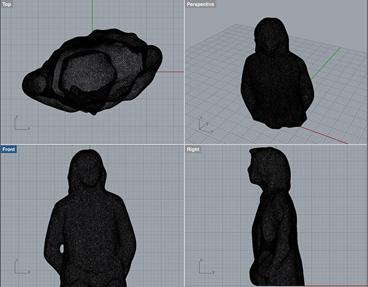
Task: Open the Right viewport title menu
Action: 193,149
